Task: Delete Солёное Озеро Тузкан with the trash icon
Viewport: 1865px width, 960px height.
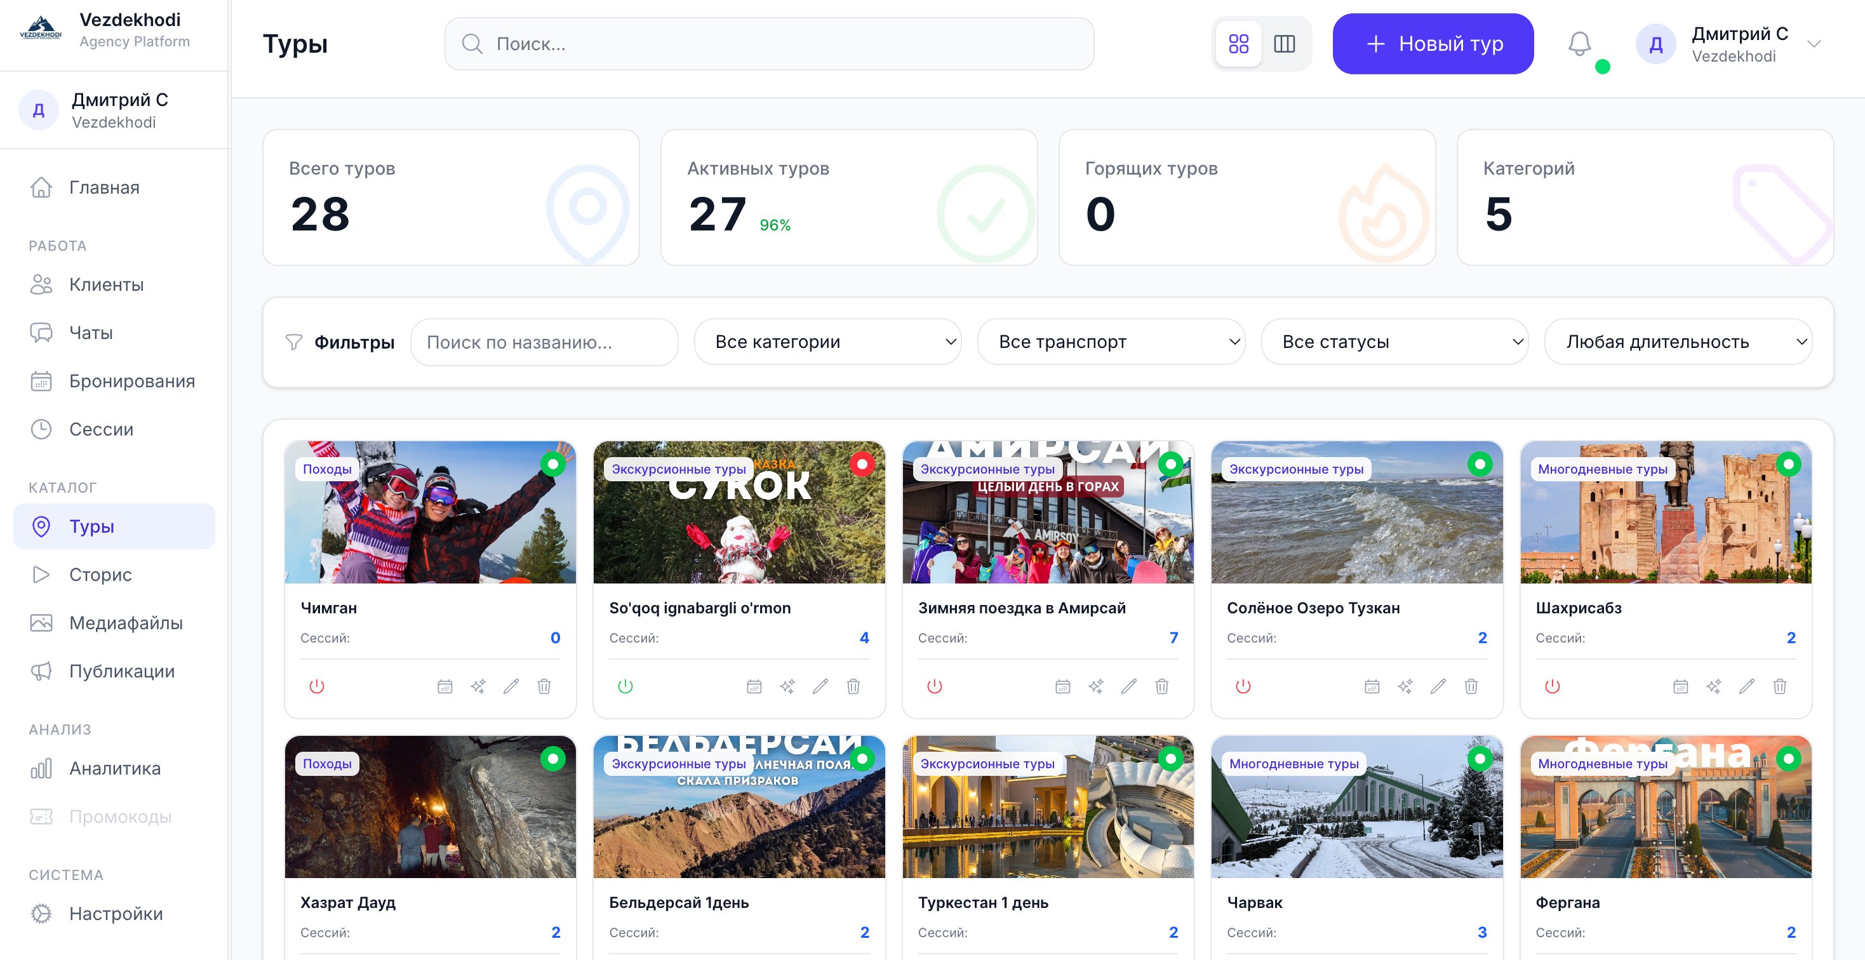Action: 1471,686
